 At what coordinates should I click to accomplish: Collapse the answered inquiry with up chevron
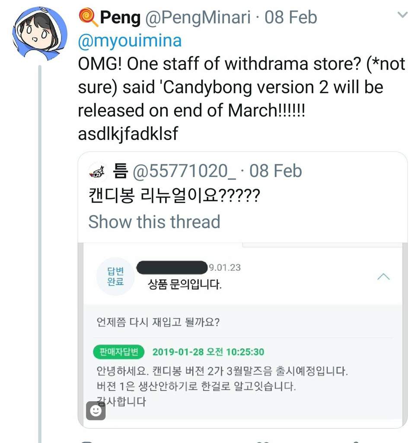[383, 276]
